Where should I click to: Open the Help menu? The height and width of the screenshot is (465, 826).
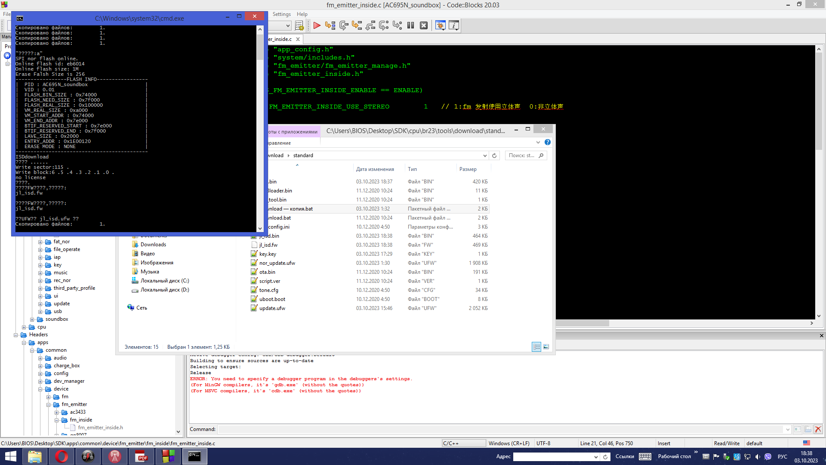(x=302, y=14)
